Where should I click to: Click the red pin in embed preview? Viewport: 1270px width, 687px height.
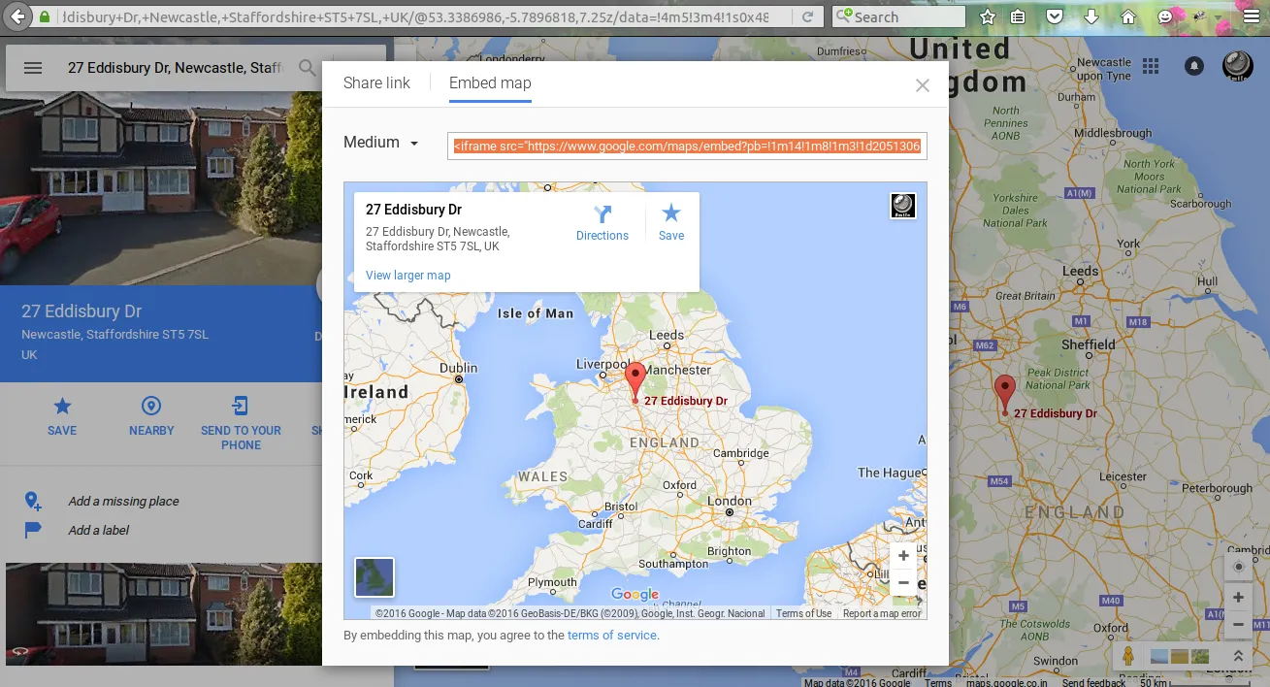click(x=635, y=382)
